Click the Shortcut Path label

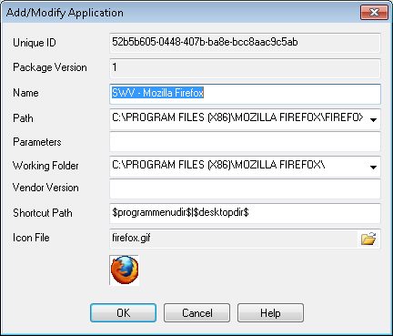[x=43, y=213]
